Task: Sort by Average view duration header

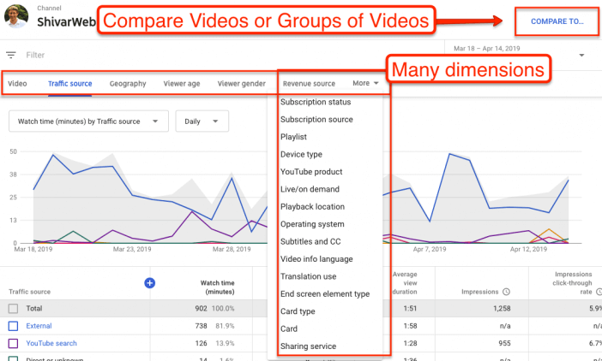Action: pyautogui.click(x=404, y=283)
